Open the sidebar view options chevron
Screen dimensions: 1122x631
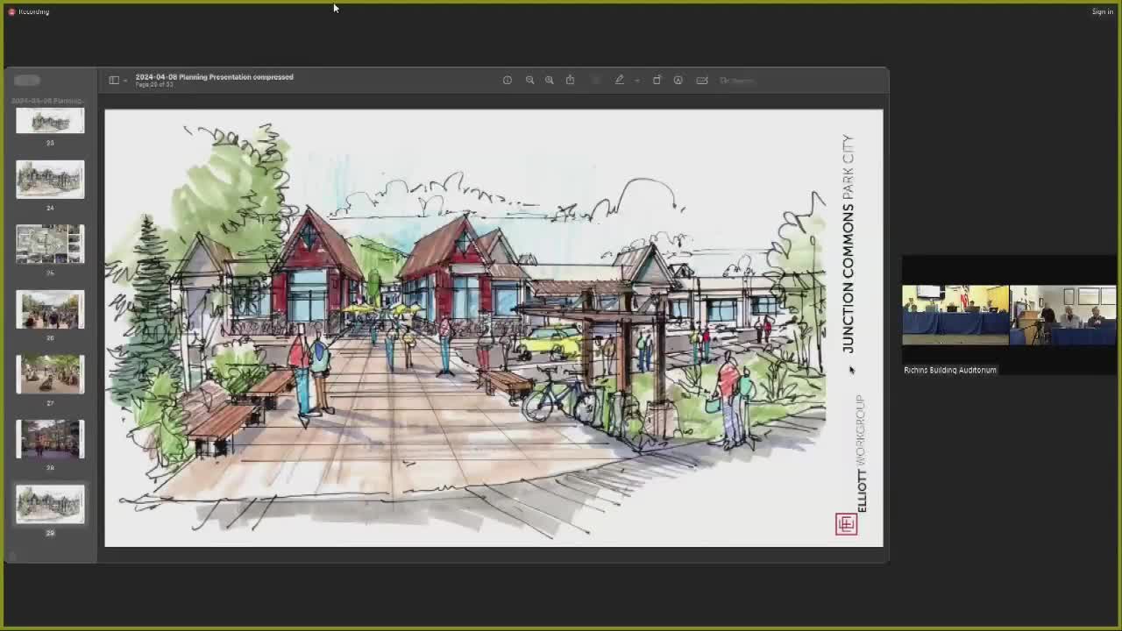point(125,80)
